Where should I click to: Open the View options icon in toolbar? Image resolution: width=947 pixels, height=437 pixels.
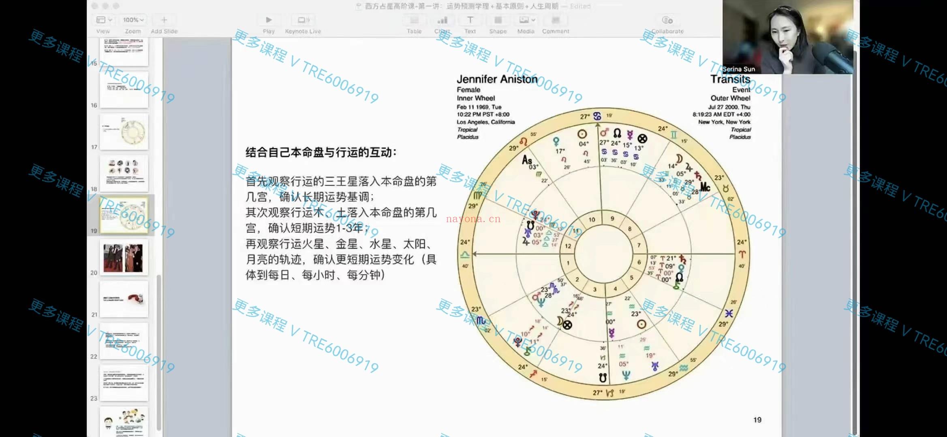tap(104, 20)
